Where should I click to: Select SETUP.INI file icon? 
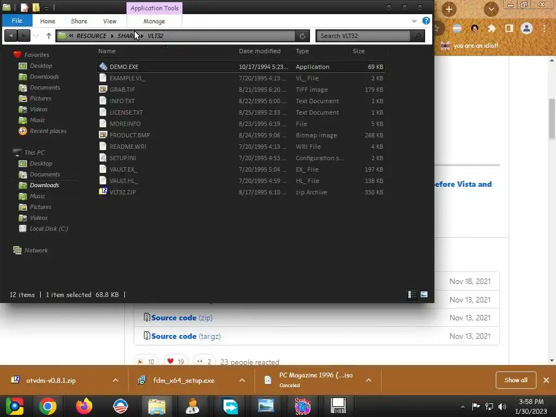tap(103, 158)
